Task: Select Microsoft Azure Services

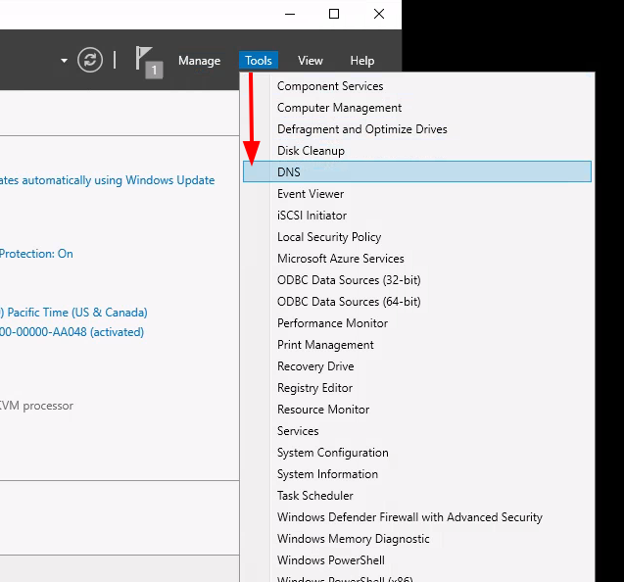Action: [417, 258]
